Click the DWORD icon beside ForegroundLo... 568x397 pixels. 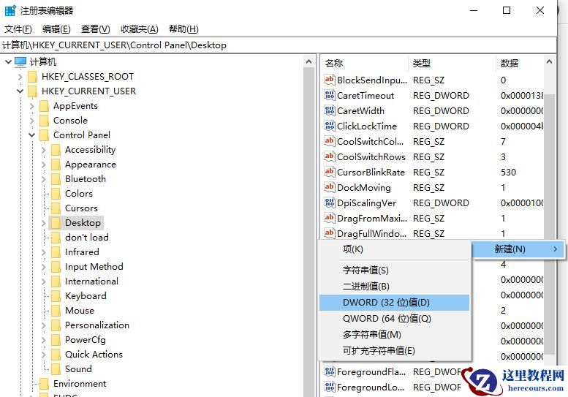(329, 387)
